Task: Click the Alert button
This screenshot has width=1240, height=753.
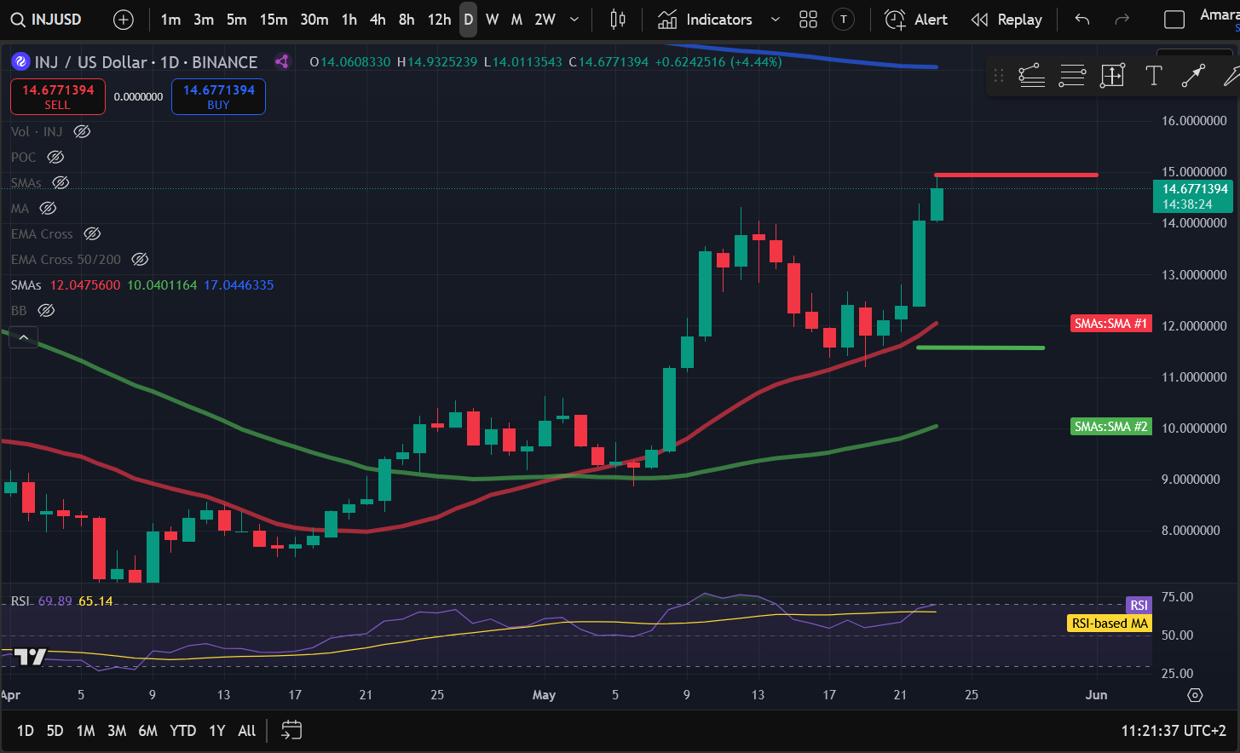Action: pos(916,20)
